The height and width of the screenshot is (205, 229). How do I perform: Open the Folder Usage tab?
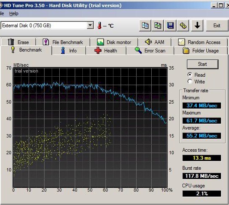point(201,51)
